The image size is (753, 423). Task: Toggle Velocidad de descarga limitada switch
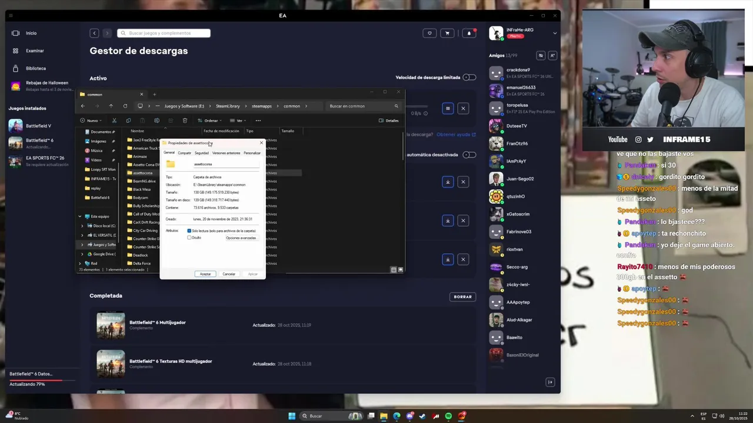click(469, 77)
